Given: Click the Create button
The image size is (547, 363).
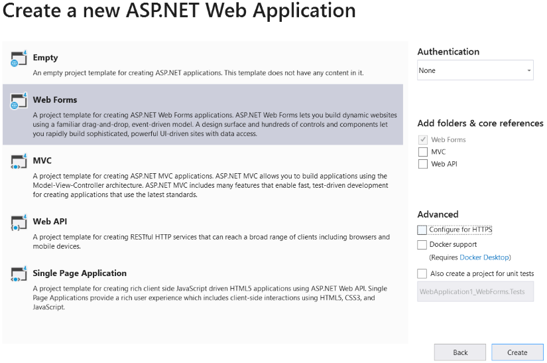Looking at the screenshot, I should click(517, 352).
